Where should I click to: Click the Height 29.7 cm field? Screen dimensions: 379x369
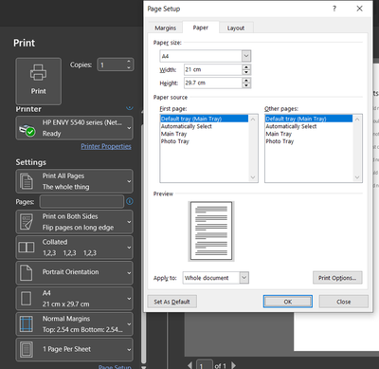pyautogui.click(x=213, y=83)
